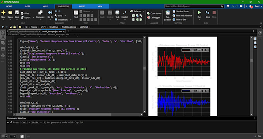Image resolution: width=263 pixels, height=139 pixels.
Task: Expand the Find dropdown arrow
Action: click(x=65, y=16)
